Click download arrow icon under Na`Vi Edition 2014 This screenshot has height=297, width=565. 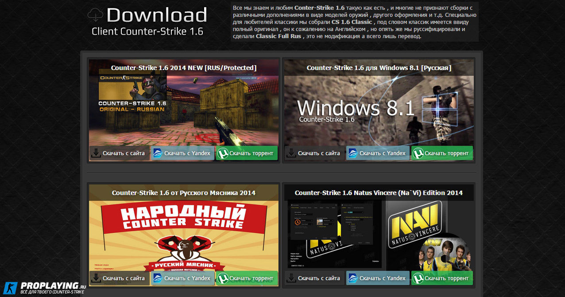tap(291, 278)
